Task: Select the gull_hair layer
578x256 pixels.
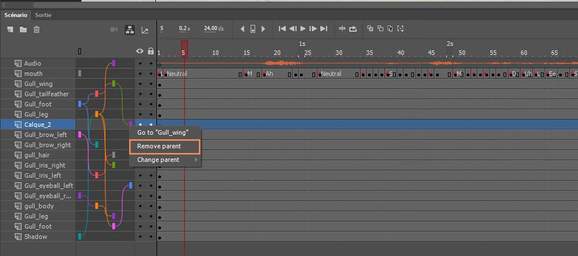Action: click(38, 155)
